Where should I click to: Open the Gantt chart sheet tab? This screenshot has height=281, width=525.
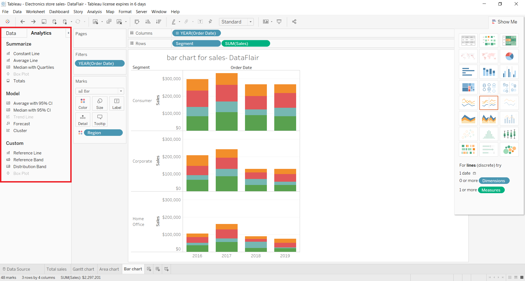click(x=83, y=269)
